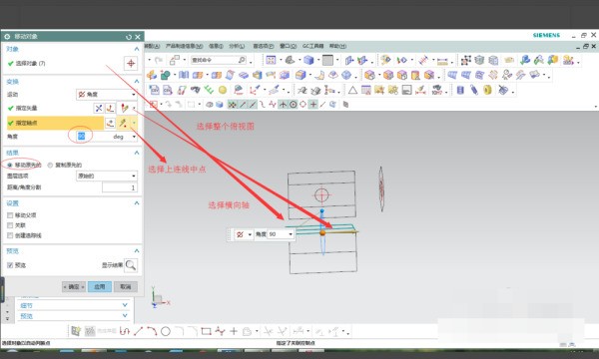Click the angle value field in the dialog
Screen dimensions: 599x359
pos(91,137)
